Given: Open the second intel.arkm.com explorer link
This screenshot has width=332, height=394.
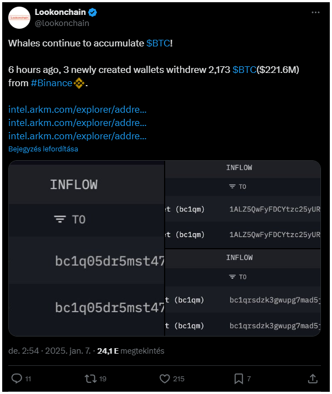Looking at the screenshot, I should [77, 123].
